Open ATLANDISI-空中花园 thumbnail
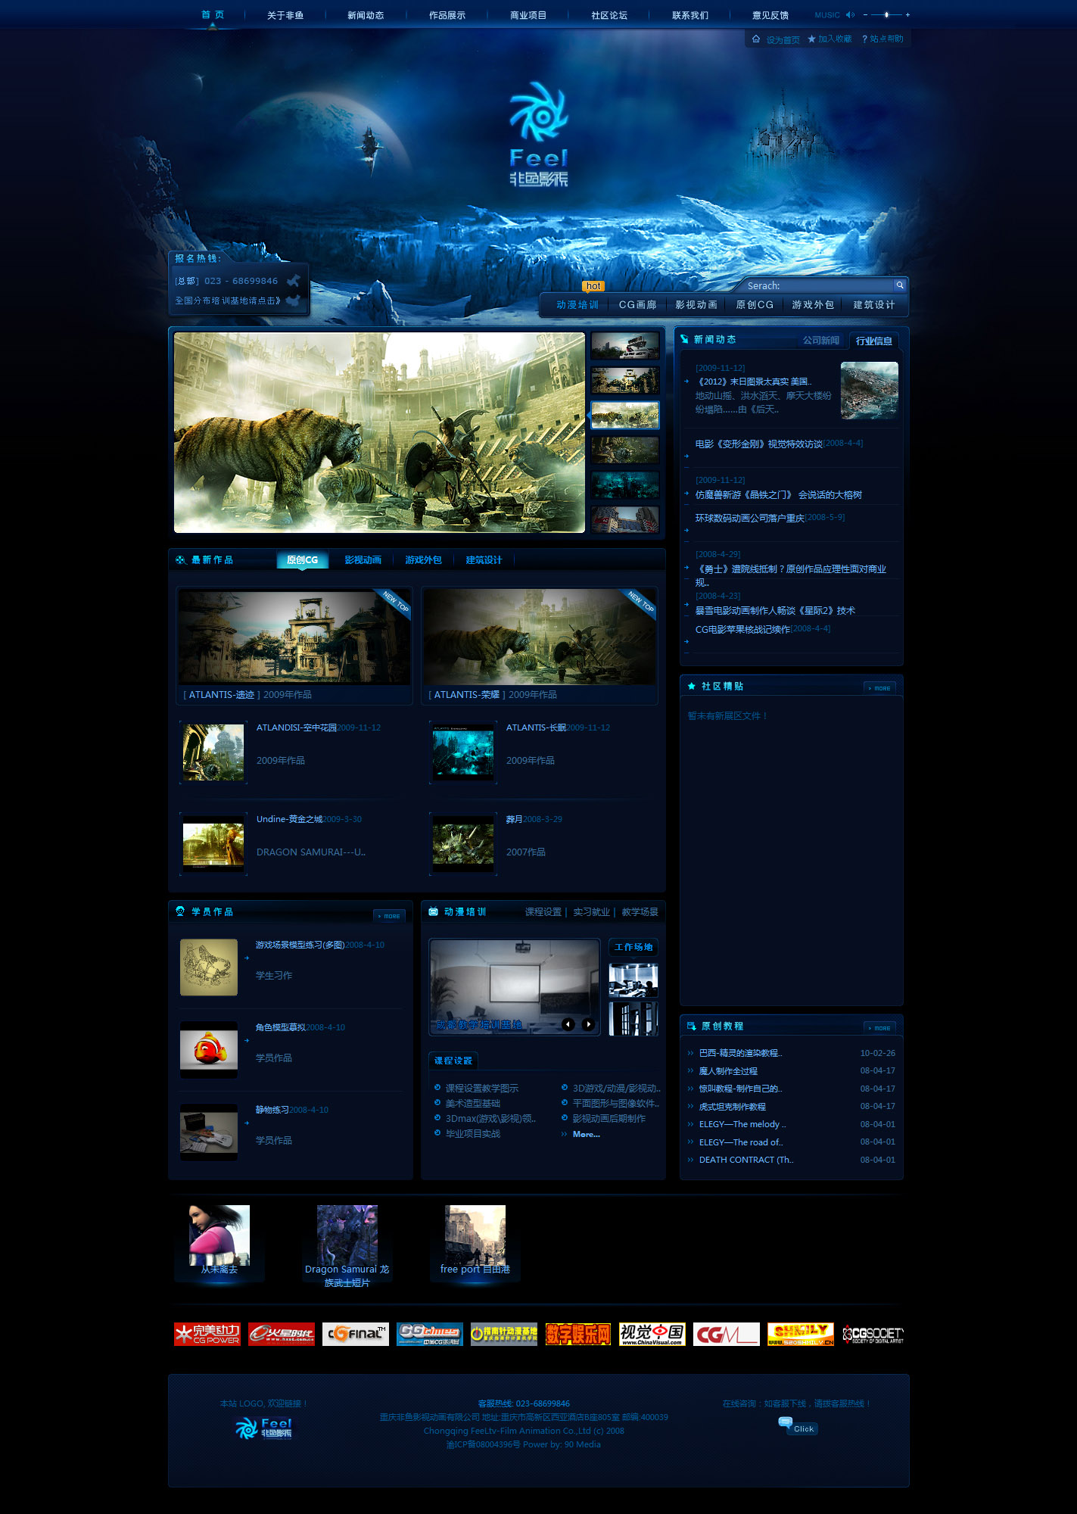1077x1514 pixels. tap(213, 752)
